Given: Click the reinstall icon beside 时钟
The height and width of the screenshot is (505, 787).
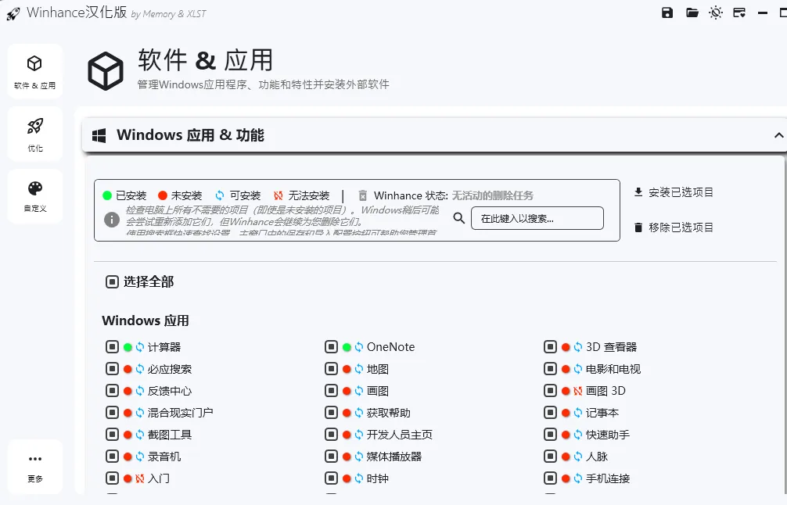Looking at the screenshot, I should point(359,478).
